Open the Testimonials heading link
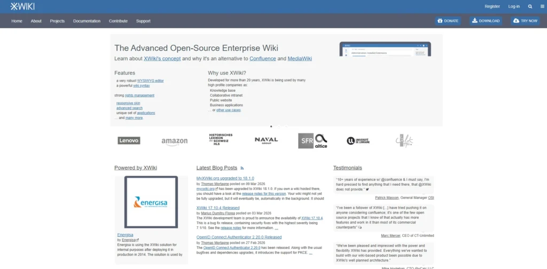Screen dimensions: 547x269 (x=347, y=168)
